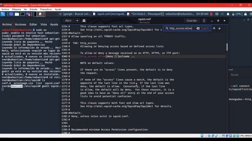This screenshot has height=141, width=252.
Task: Launch the terminal emulator panel icon
Action: [22, 14]
